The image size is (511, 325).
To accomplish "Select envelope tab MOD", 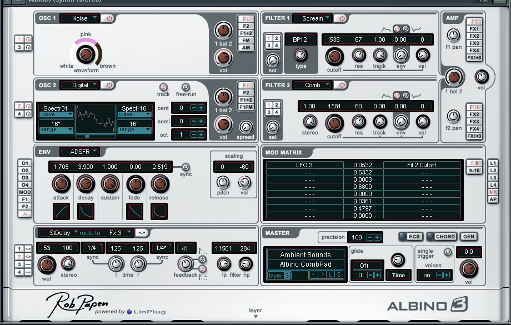I will [x=25, y=192].
